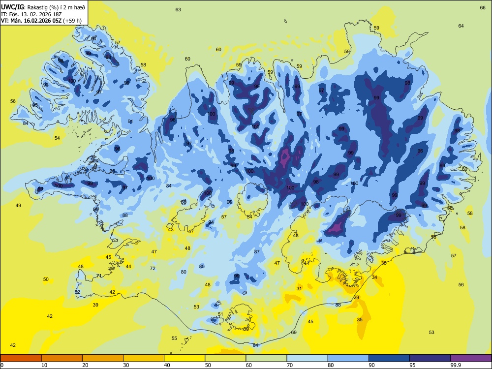Pick the pale green 60–70 legend swatch

pos(266,358)
